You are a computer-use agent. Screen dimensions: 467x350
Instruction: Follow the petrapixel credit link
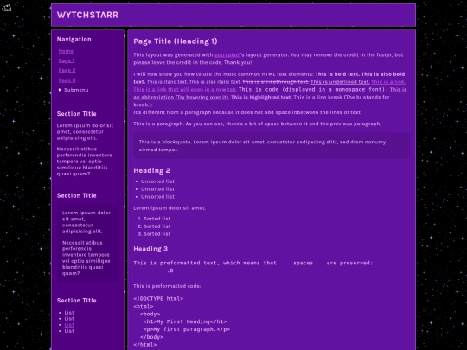point(227,54)
